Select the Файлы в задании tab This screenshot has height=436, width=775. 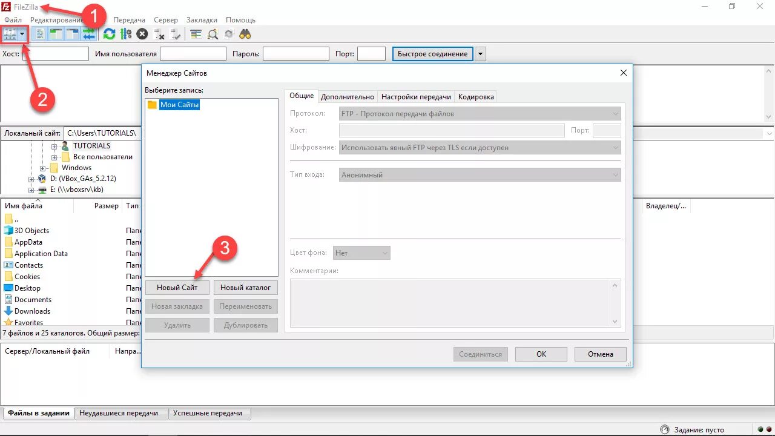click(39, 414)
